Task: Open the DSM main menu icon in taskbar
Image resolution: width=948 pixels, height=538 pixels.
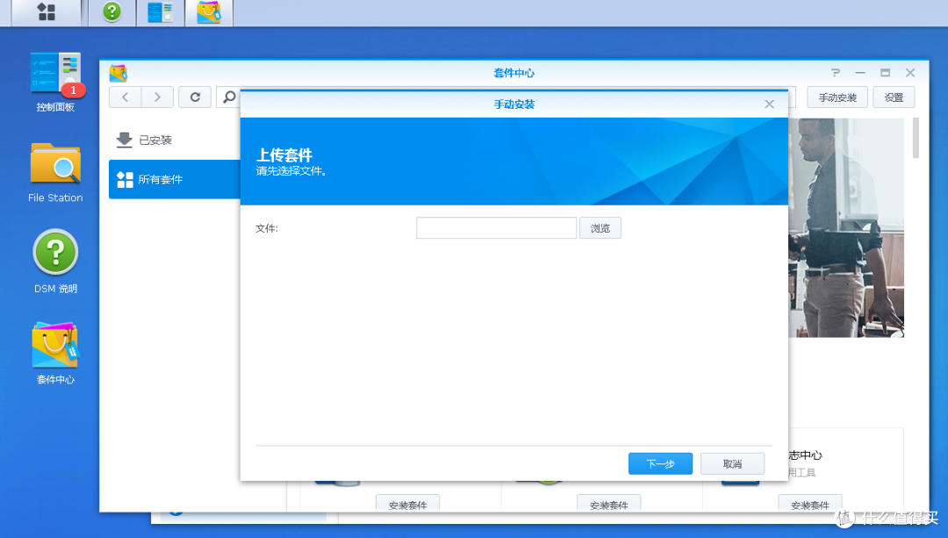Action: click(x=47, y=11)
